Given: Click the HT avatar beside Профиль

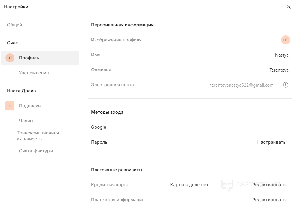Looking at the screenshot, I should (x=10, y=58).
